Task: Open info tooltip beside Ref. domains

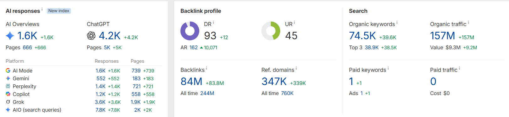Action: coord(296,68)
